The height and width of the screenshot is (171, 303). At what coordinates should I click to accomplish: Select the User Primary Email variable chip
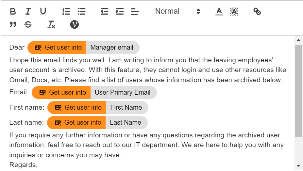click(123, 93)
